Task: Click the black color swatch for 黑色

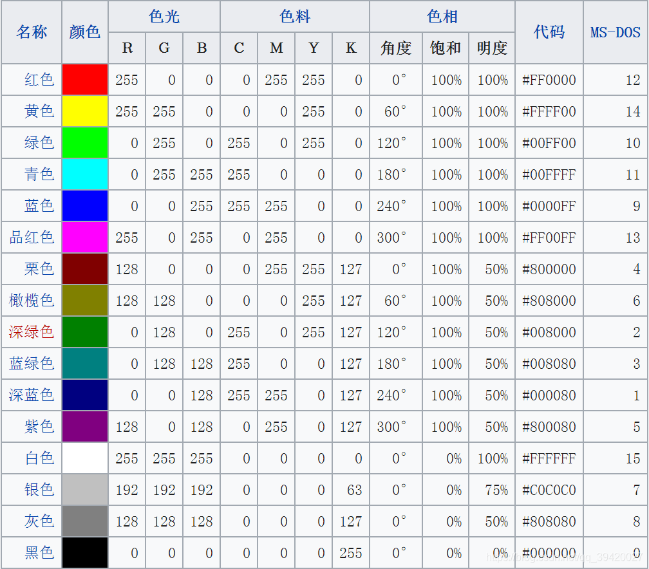Action: click(84, 553)
